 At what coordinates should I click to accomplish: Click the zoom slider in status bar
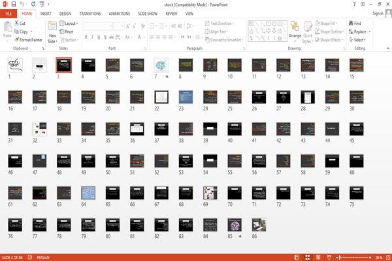point(353,257)
